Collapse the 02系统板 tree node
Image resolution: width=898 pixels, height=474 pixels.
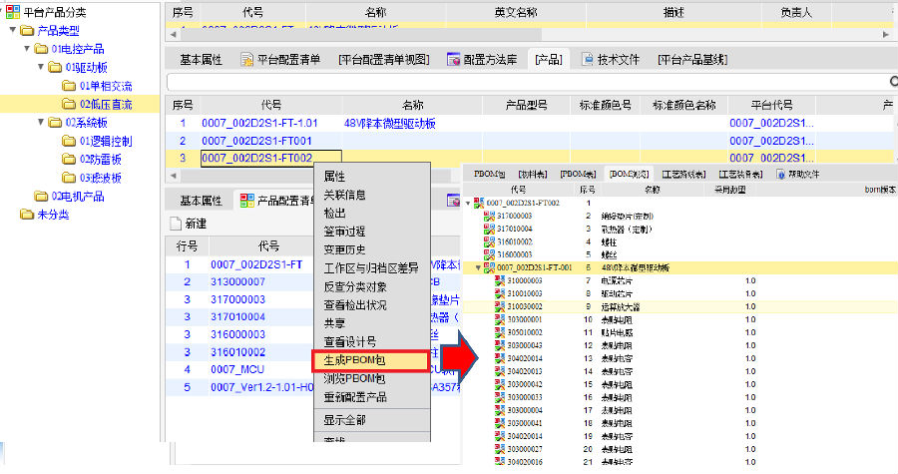coord(39,123)
